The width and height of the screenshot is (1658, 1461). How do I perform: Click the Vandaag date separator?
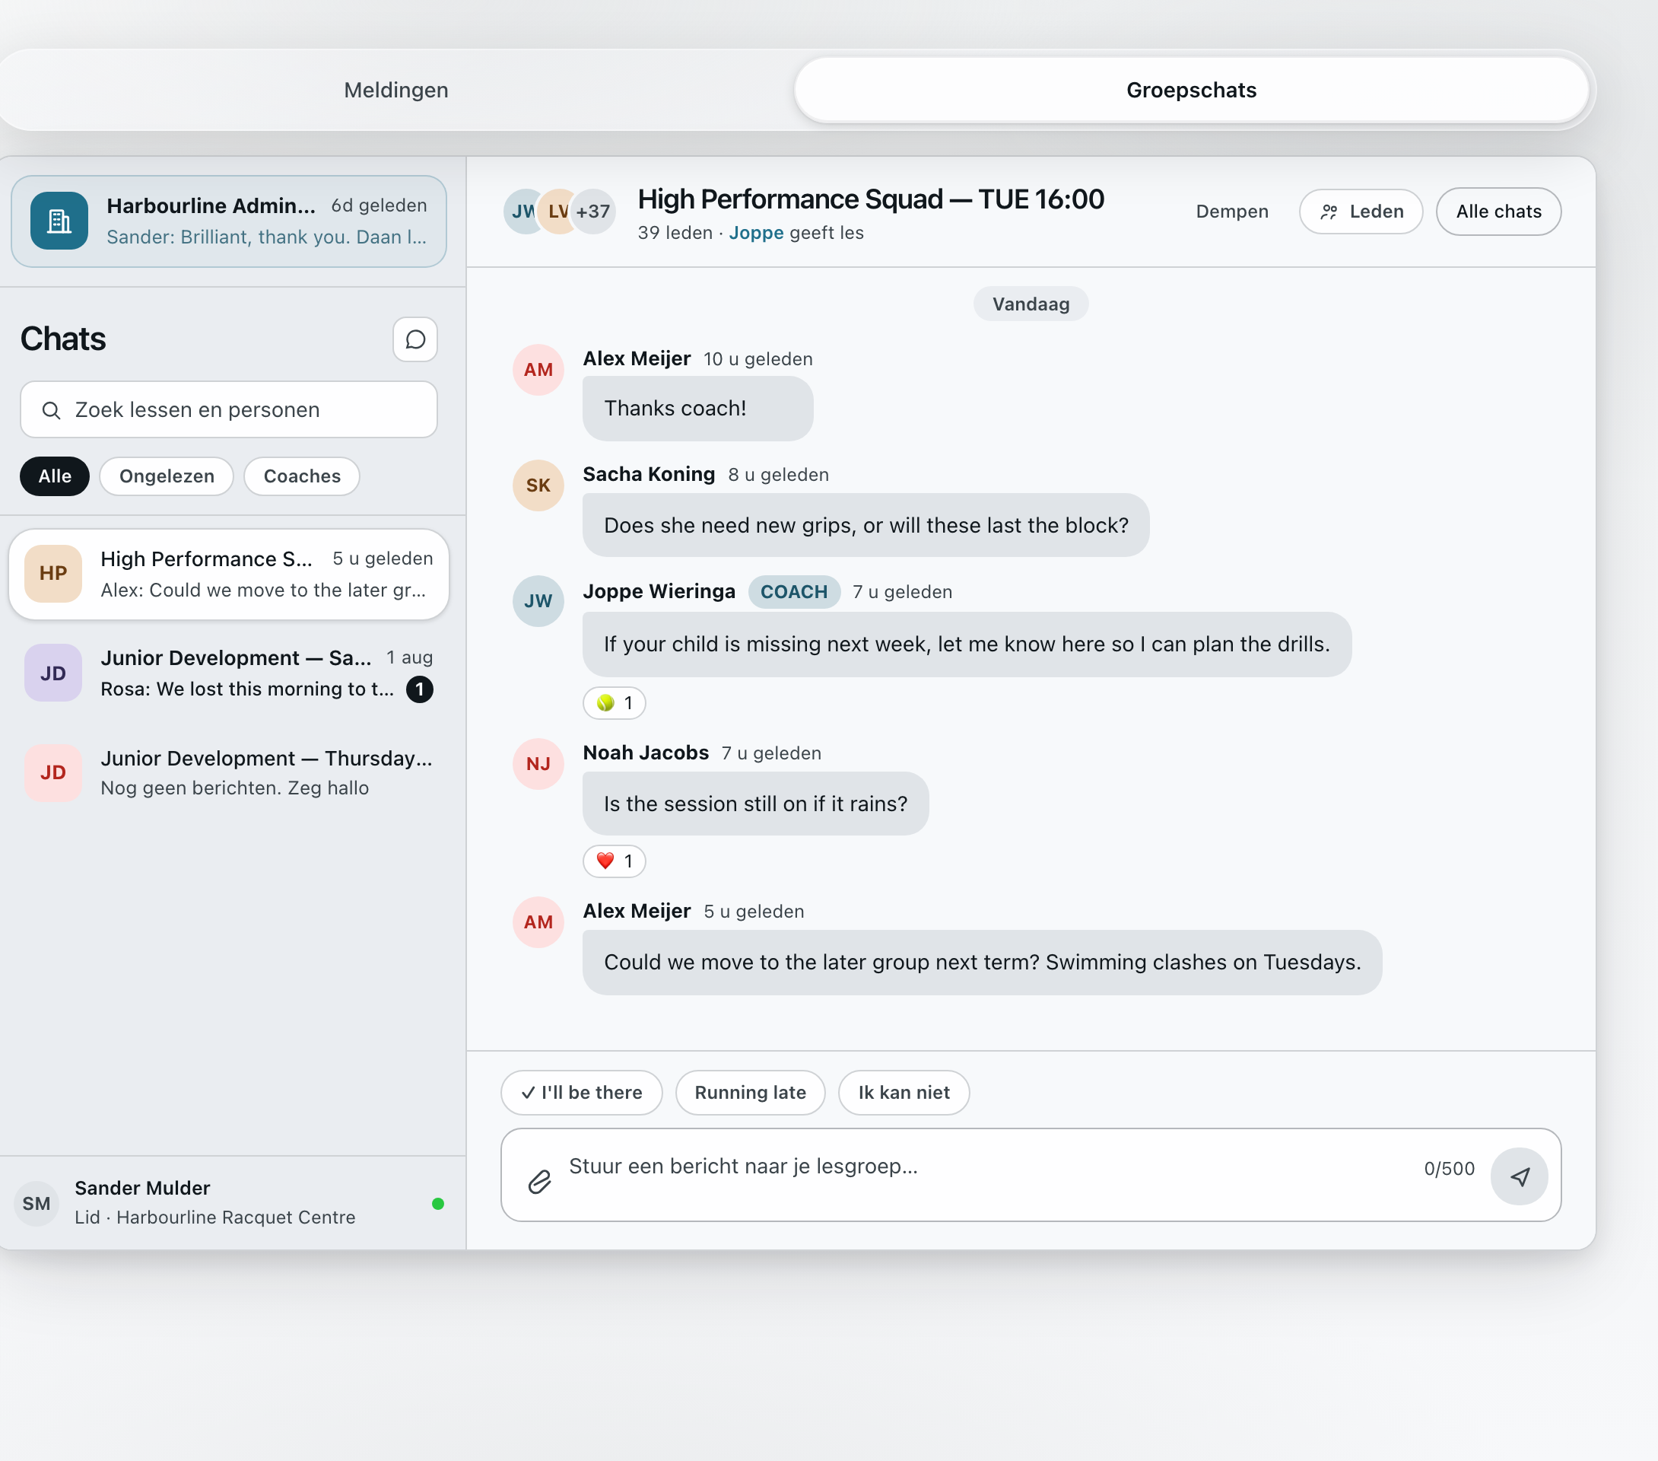pyautogui.click(x=1031, y=304)
